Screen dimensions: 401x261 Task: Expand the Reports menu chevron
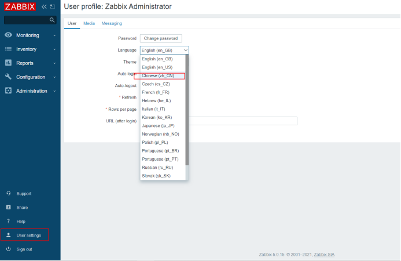coord(54,63)
